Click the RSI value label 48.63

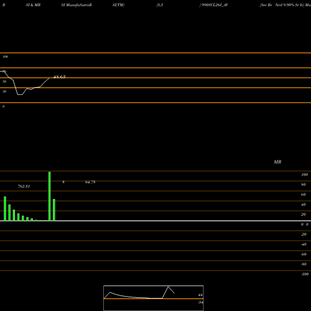tap(60, 77)
